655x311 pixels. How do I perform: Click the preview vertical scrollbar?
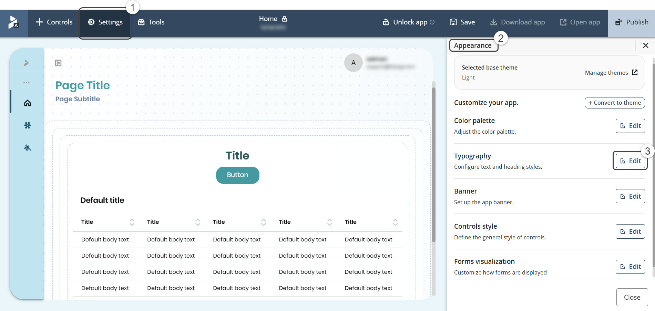click(434, 165)
